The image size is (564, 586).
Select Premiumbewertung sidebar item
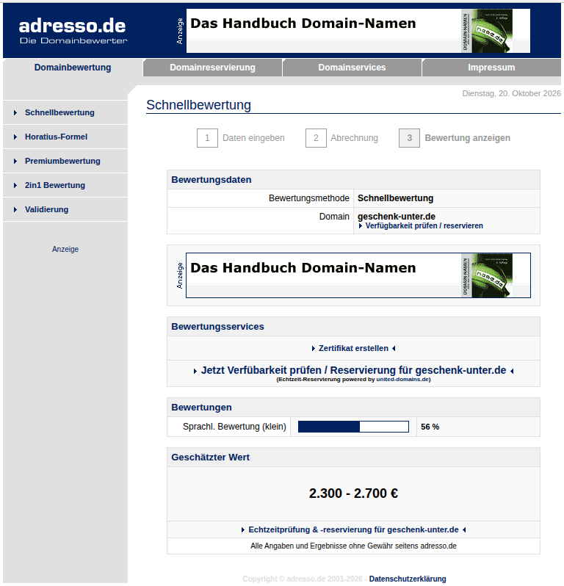(62, 161)
